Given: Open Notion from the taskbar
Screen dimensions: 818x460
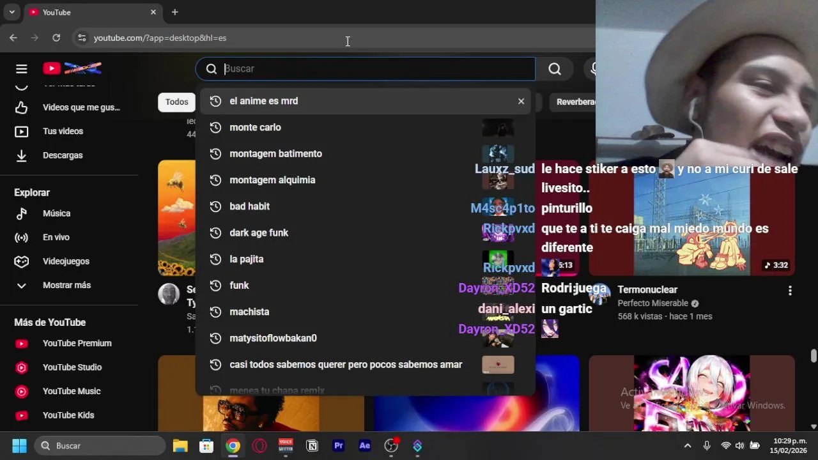Looking at the screenshot, I should pyautogui.click(x=313, y=446).
